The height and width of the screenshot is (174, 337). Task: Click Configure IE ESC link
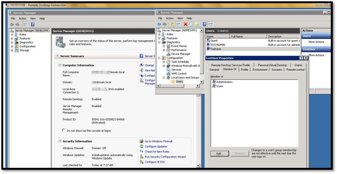(155, 162)
